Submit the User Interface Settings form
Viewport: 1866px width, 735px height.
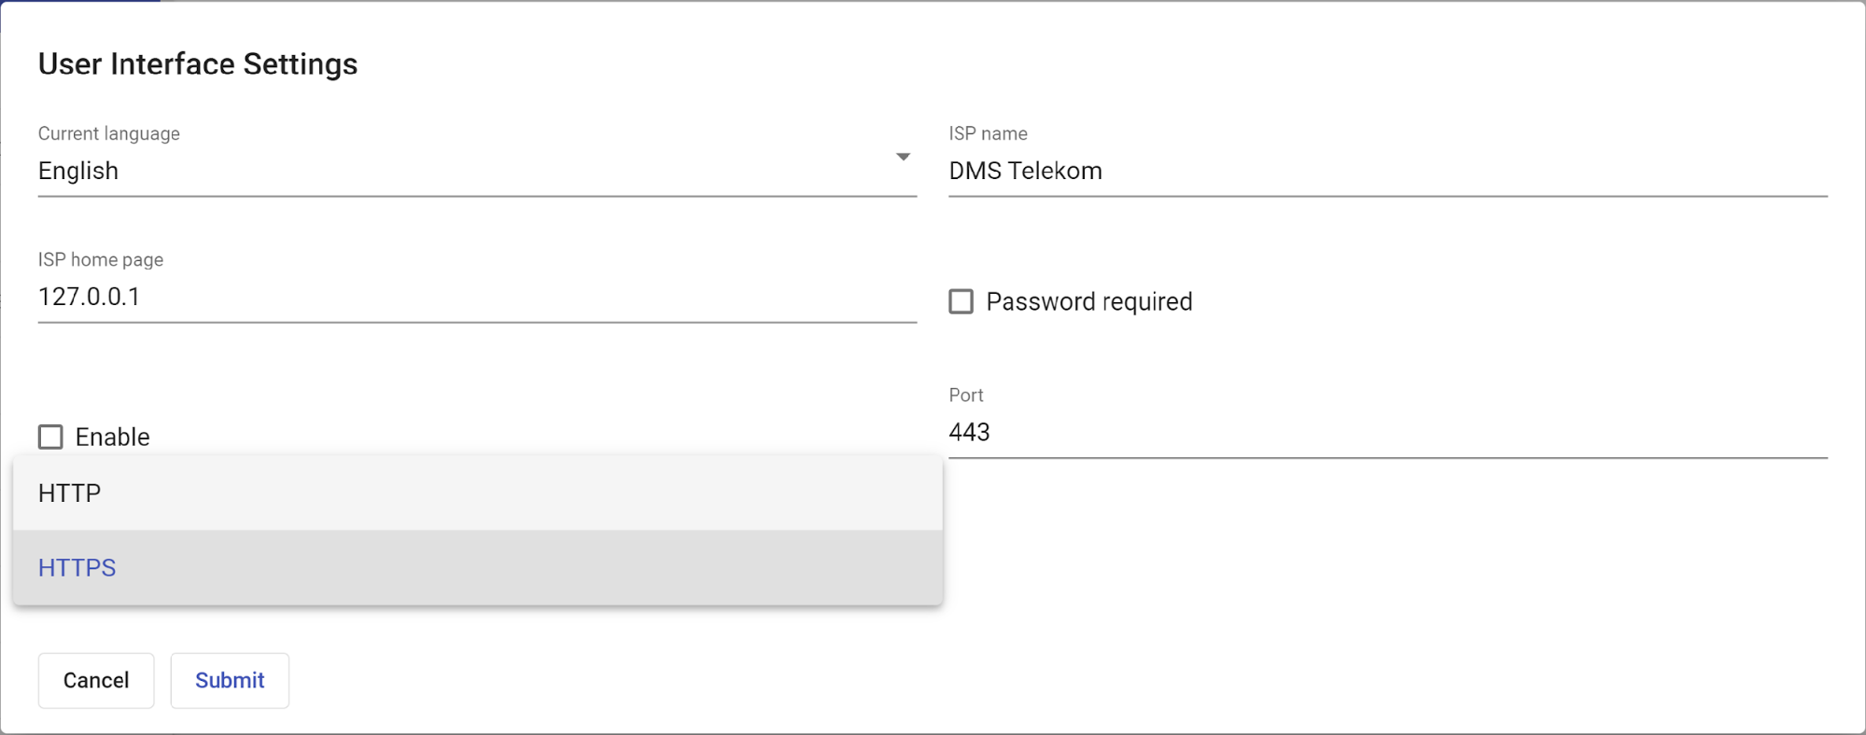(230, 681)
